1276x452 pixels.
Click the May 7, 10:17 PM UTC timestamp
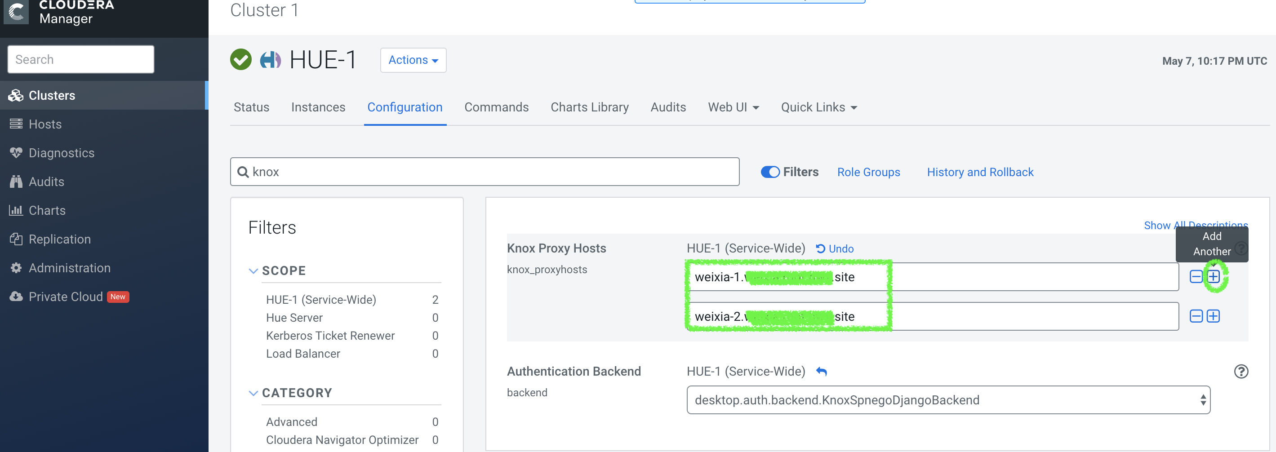pos(1214,61)
